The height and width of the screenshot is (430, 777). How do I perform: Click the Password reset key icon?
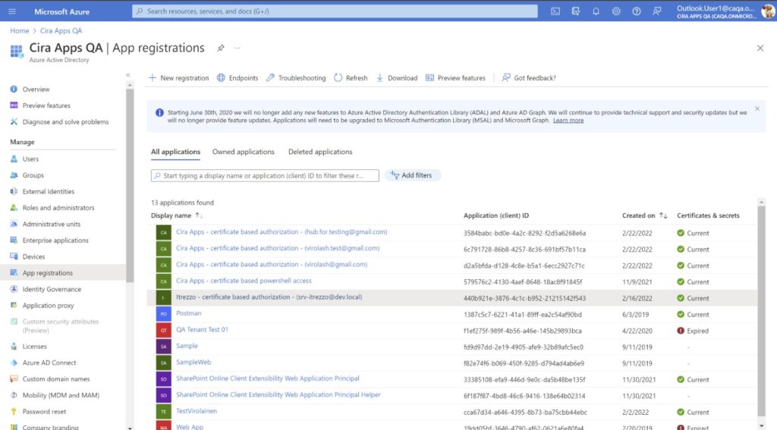(14, 412)
